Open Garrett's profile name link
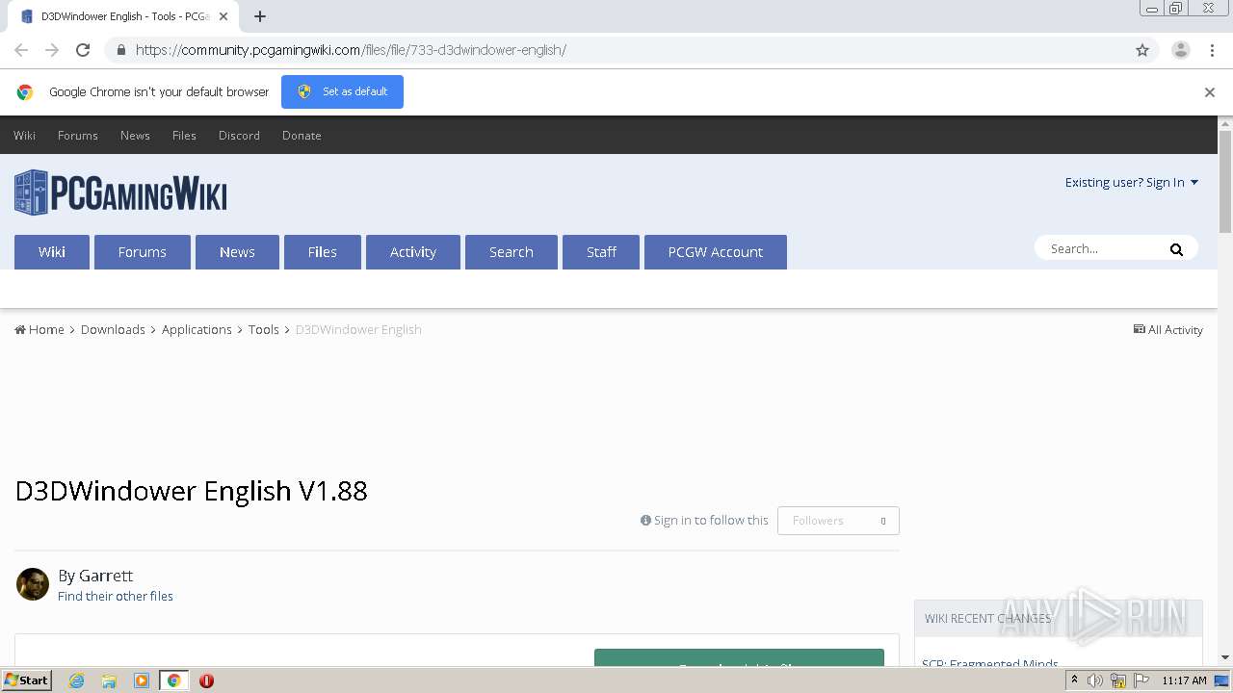Image resolution: width=1233 pixels, height=693 pixels. pyautogui.click(x=106, y=576)
